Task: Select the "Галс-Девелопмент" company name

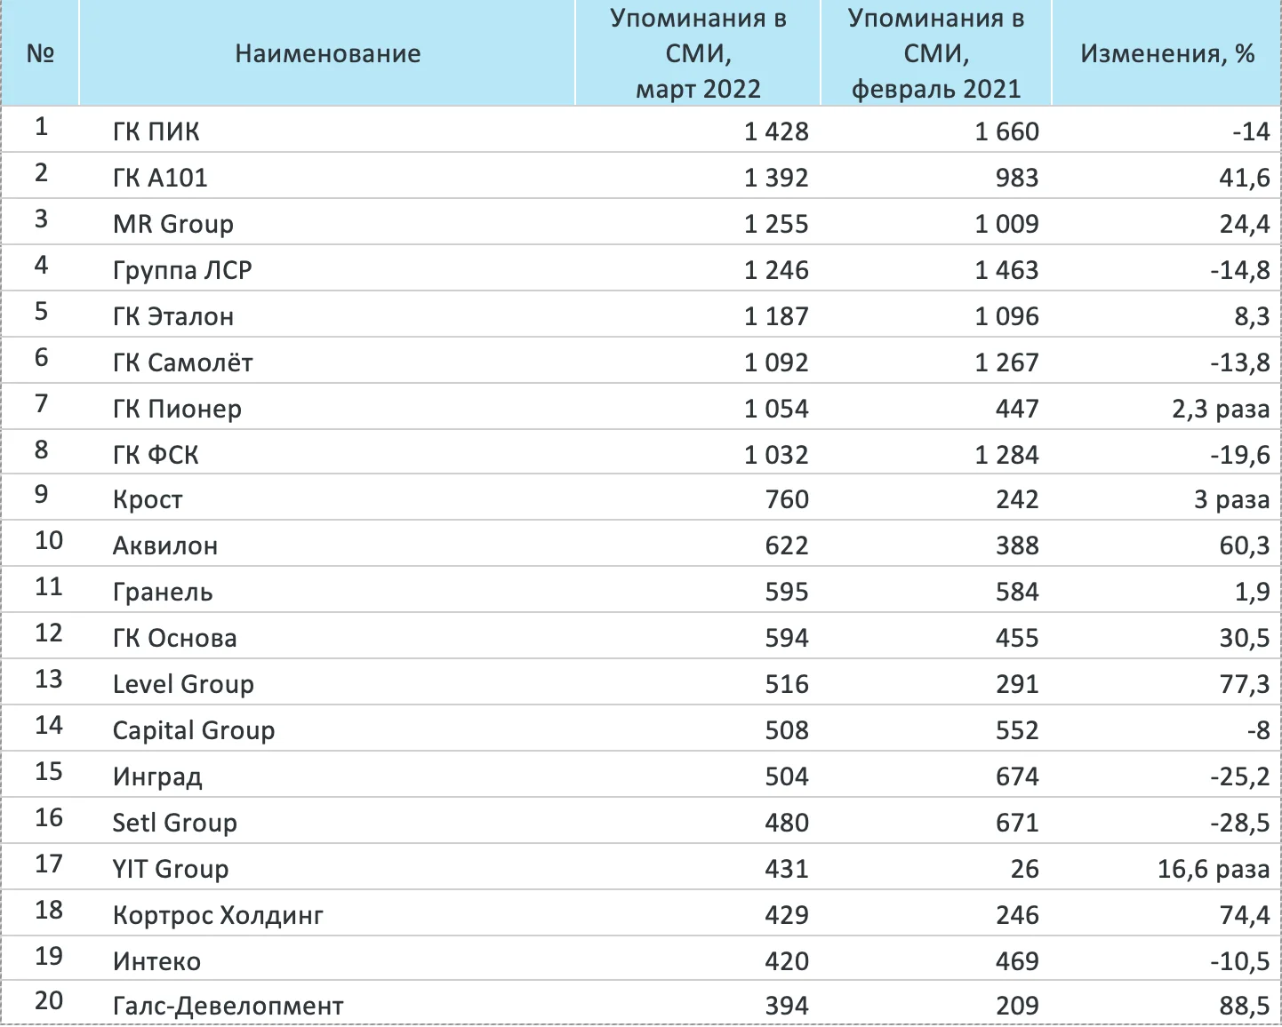Action: 228,1007
